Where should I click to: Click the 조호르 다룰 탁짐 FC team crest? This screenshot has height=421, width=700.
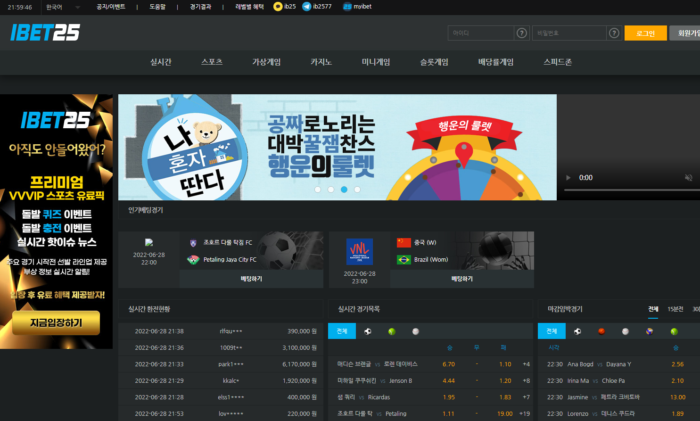coord(193,243)
